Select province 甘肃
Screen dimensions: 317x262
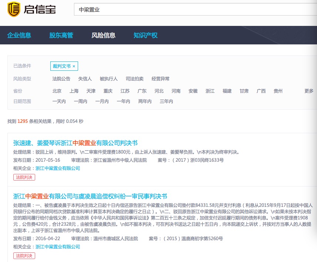tap(244, 91)
